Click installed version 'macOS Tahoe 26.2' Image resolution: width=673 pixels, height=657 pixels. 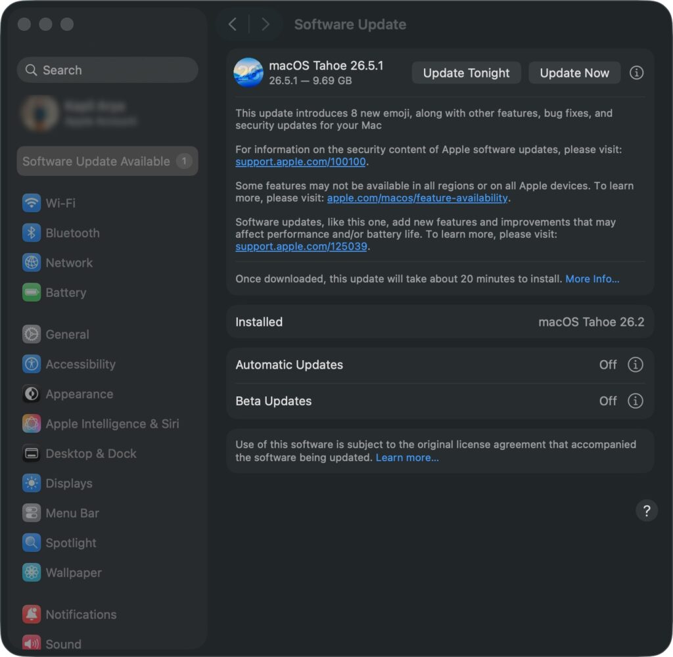pyautogui.click(x=591, y=322)
